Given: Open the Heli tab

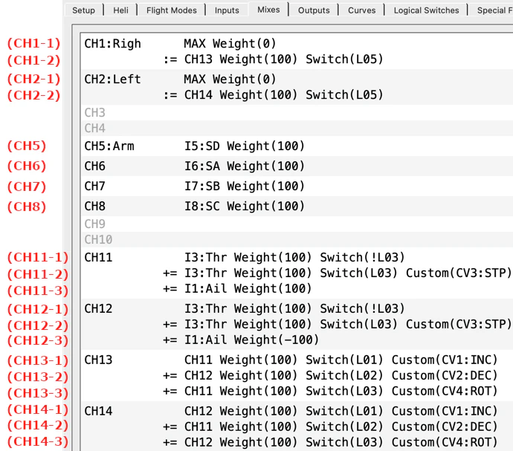Looking at the screenshot, I should click(120, 10).
